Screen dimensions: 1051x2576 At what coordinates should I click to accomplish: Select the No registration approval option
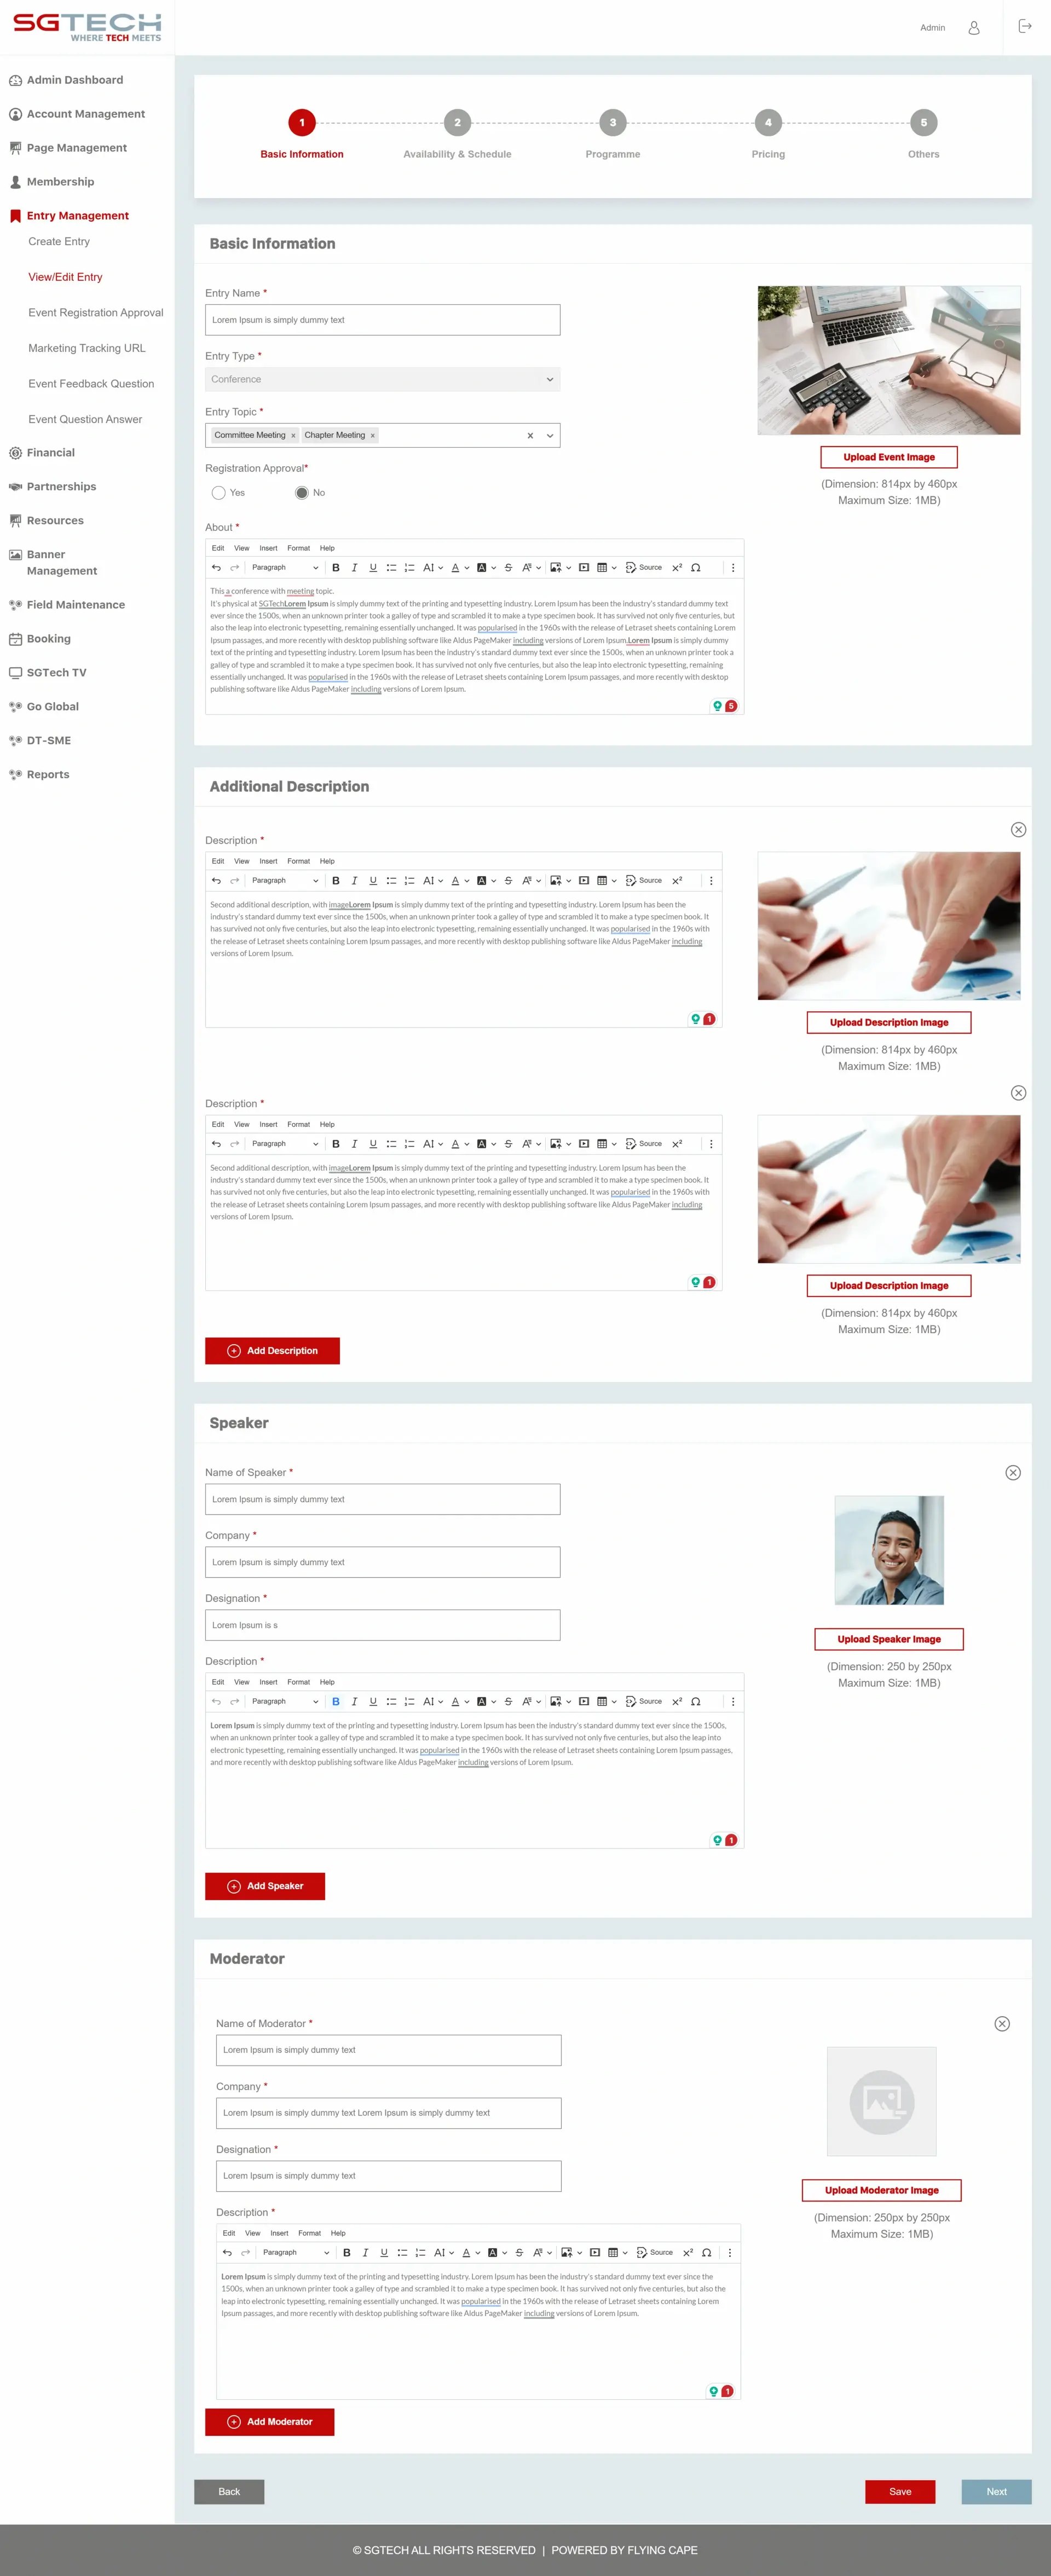[x=302, y=492]
